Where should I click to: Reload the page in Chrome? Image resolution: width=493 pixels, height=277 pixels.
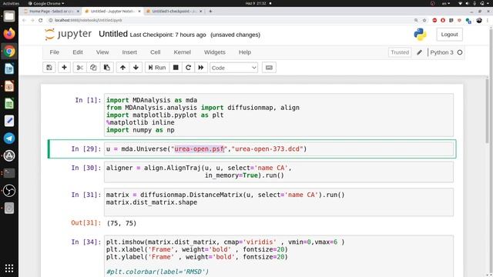click(41, 20)
